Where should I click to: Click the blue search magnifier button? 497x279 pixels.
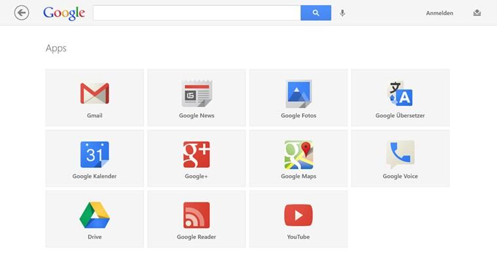316,13
